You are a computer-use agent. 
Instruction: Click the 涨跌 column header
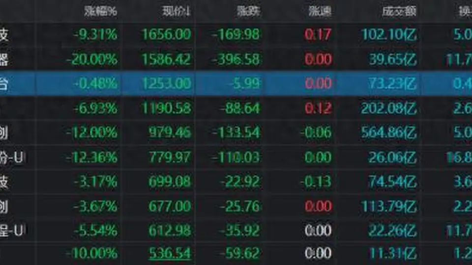coord(248,11)
